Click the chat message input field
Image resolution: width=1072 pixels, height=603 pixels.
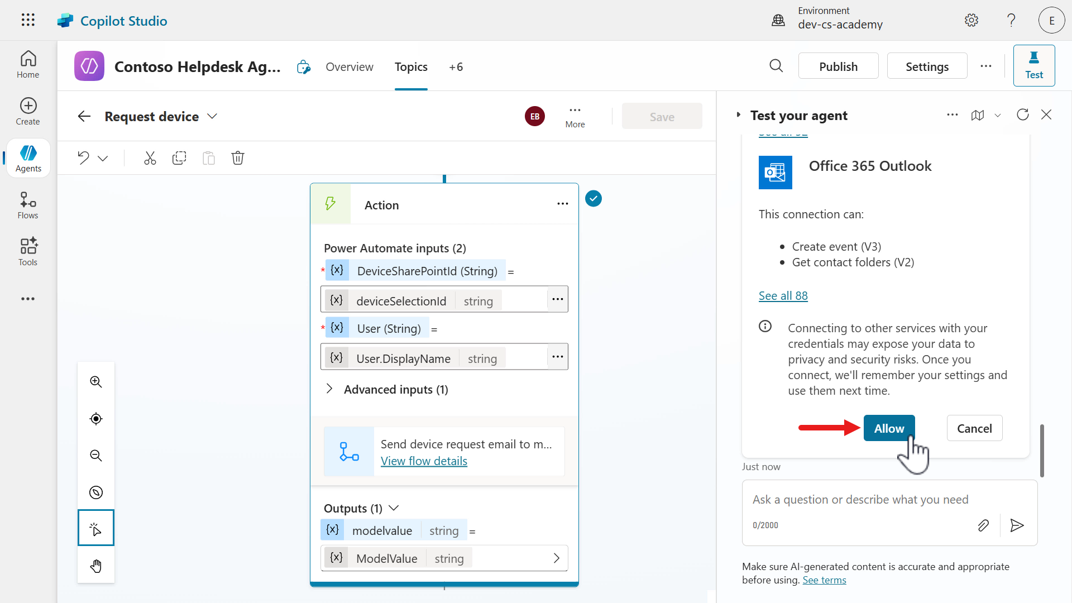pyautogui.click(x=860, y=500)
